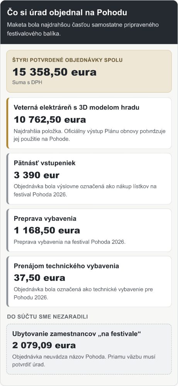The width and height of the screenshot is (178, 386).
Task: Select the amount 2 079,09 eura
Action: (44, 345)
